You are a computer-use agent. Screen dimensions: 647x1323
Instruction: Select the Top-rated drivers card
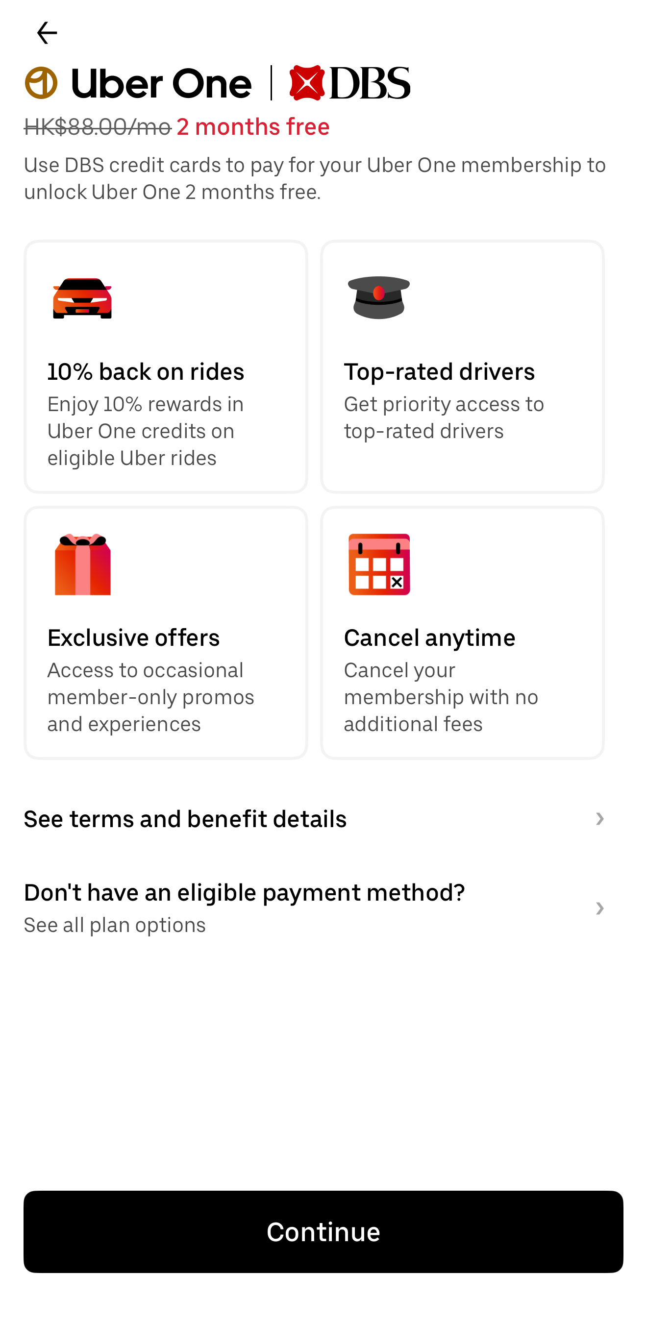point(462,367)
